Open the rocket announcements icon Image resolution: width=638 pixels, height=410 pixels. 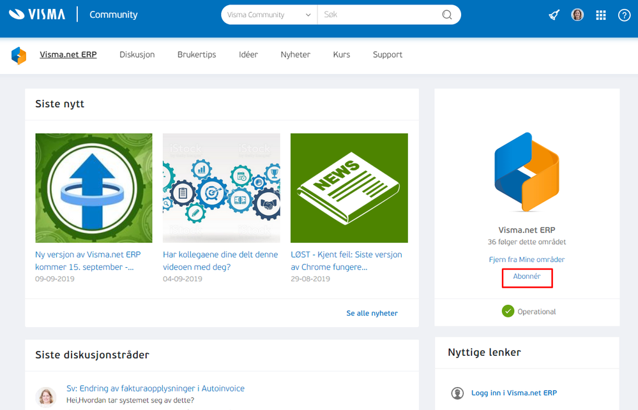(554, 15)
